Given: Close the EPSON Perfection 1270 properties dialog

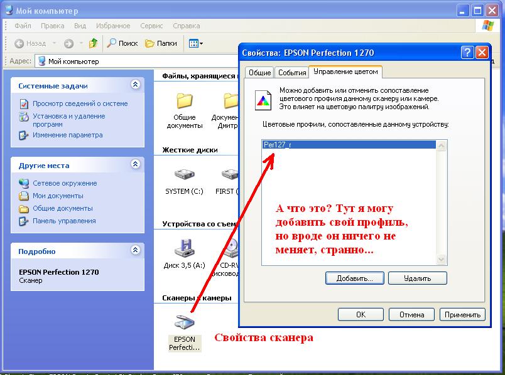Looking at the screenshot, I should (x=482, y=52).
